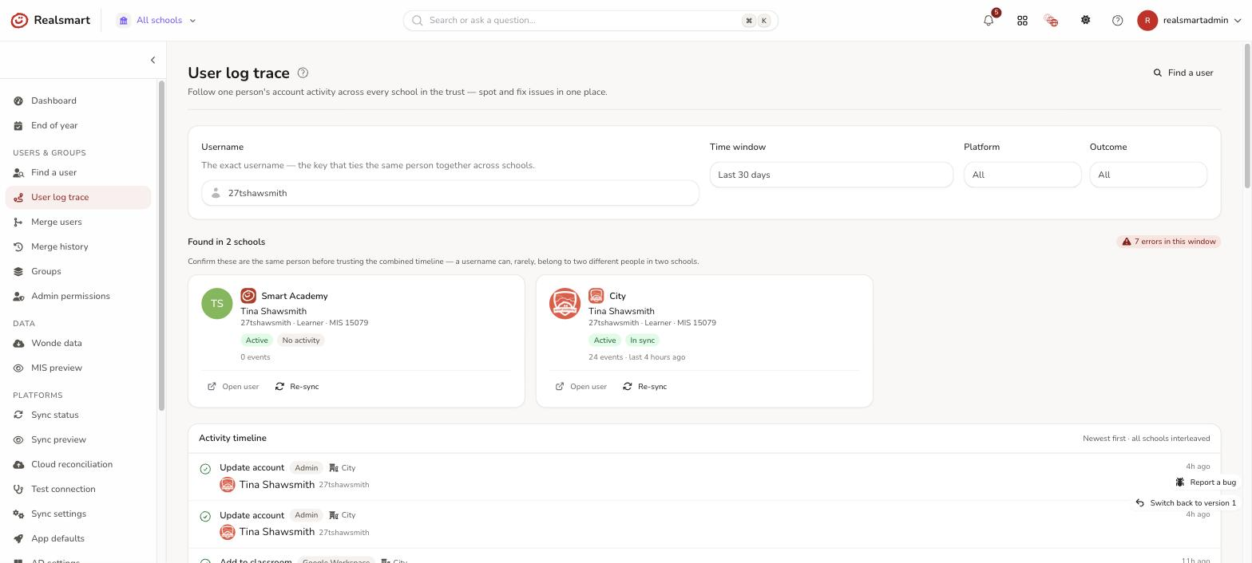Click the 24 events · last 4 hours ago text

[636, 357]
